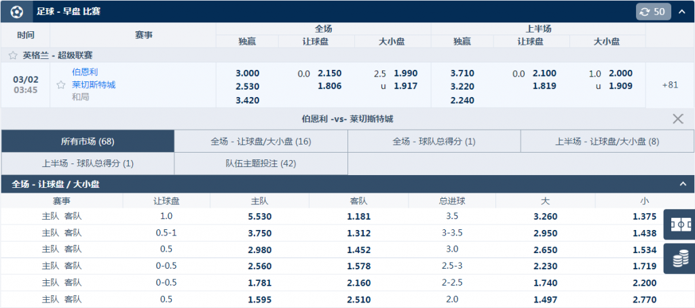Go to 队伍主题投注 (42) tab

point(261,163)
